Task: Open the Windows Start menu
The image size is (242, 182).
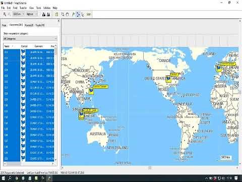Action: tap(3, 178)
